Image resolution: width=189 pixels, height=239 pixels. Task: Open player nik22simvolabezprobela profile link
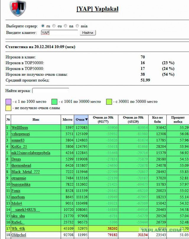coord(31,153)
